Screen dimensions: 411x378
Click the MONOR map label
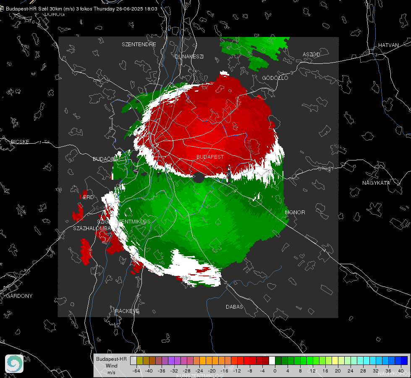click(295, 212)
